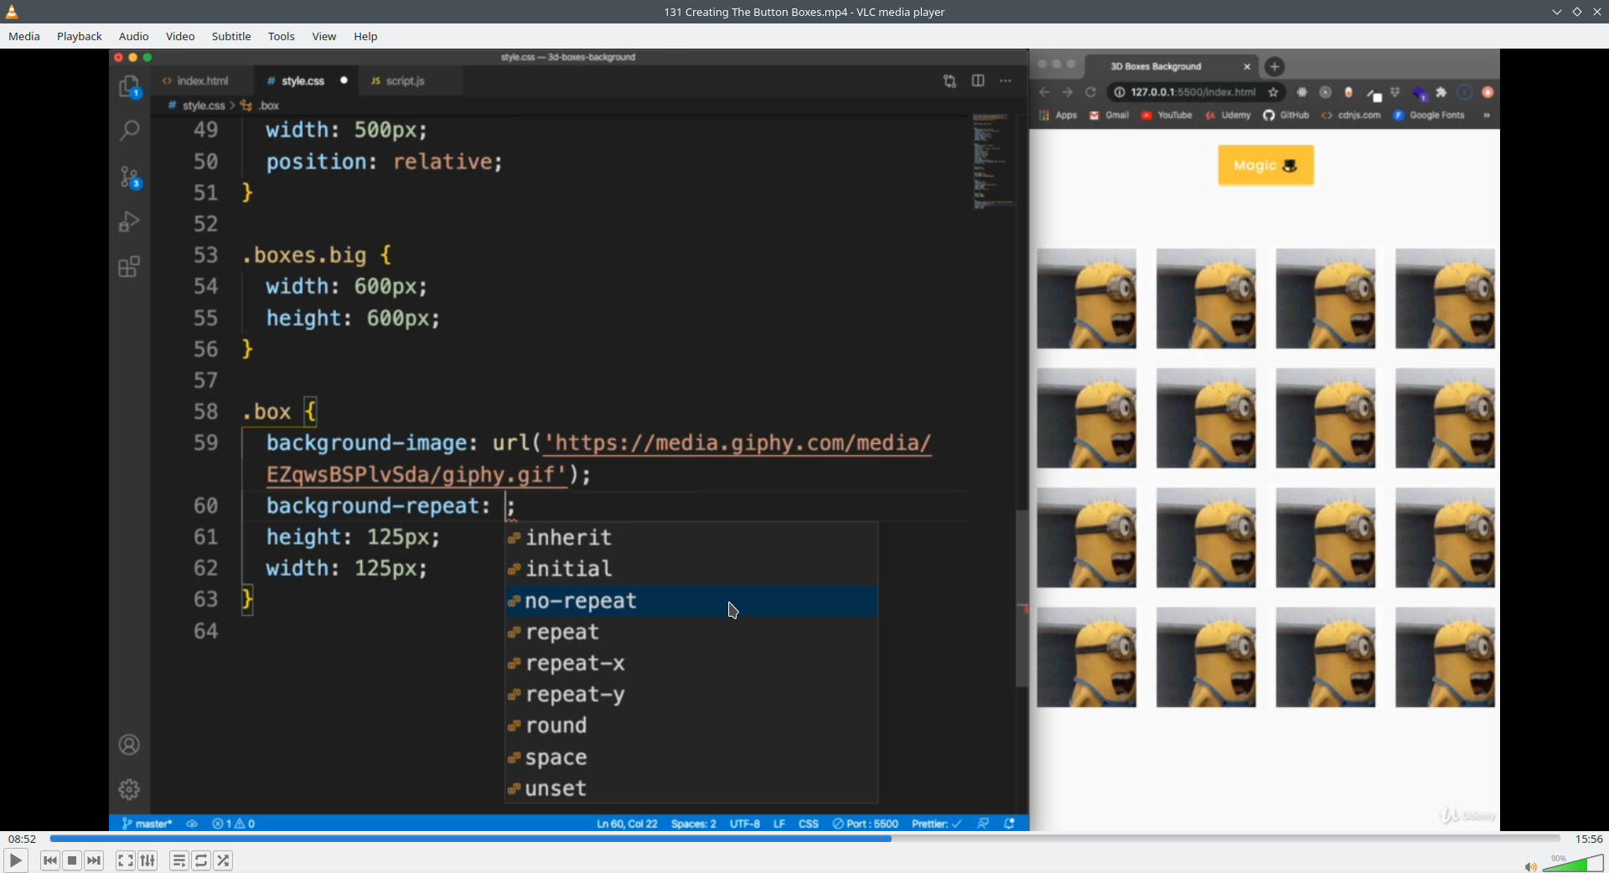This screenshot has height=873, width=1609.
Task: Stop the video playback in VLC
Action: 72,860
